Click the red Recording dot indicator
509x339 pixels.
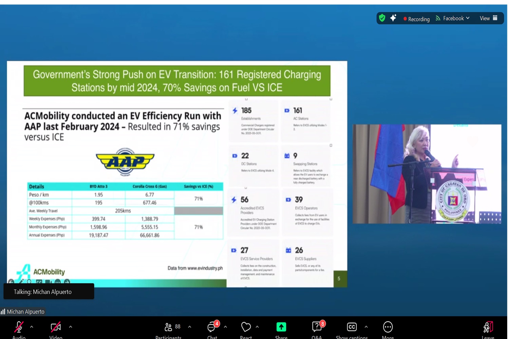[405, 19]
